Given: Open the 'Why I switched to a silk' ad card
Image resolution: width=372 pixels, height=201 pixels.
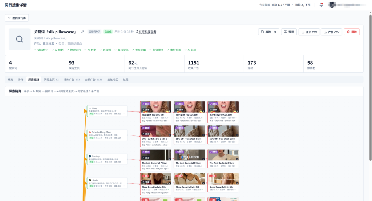Looking at the screenshot, I should click(x=155, y=136).
